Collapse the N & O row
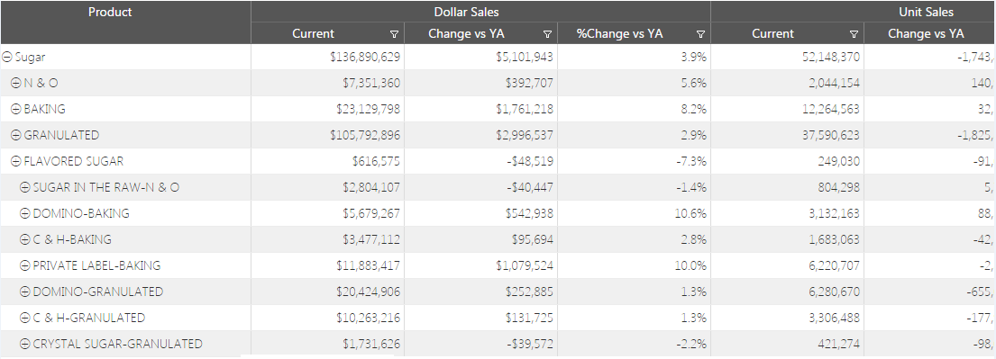This screenshot has width=996, height=359. [x=16, y=83]
